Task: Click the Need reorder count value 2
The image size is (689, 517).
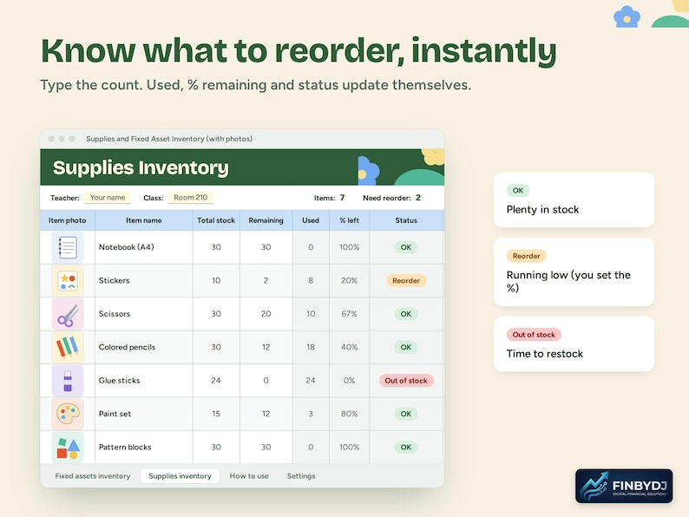Action: coord(418,198)
